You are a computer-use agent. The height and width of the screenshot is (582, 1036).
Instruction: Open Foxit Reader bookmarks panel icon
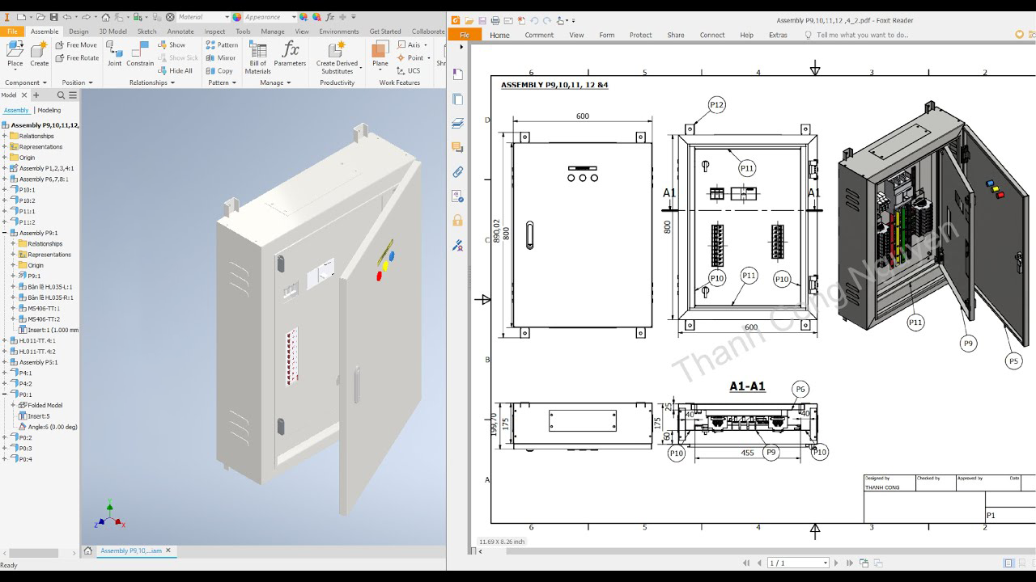click(457, 74)
